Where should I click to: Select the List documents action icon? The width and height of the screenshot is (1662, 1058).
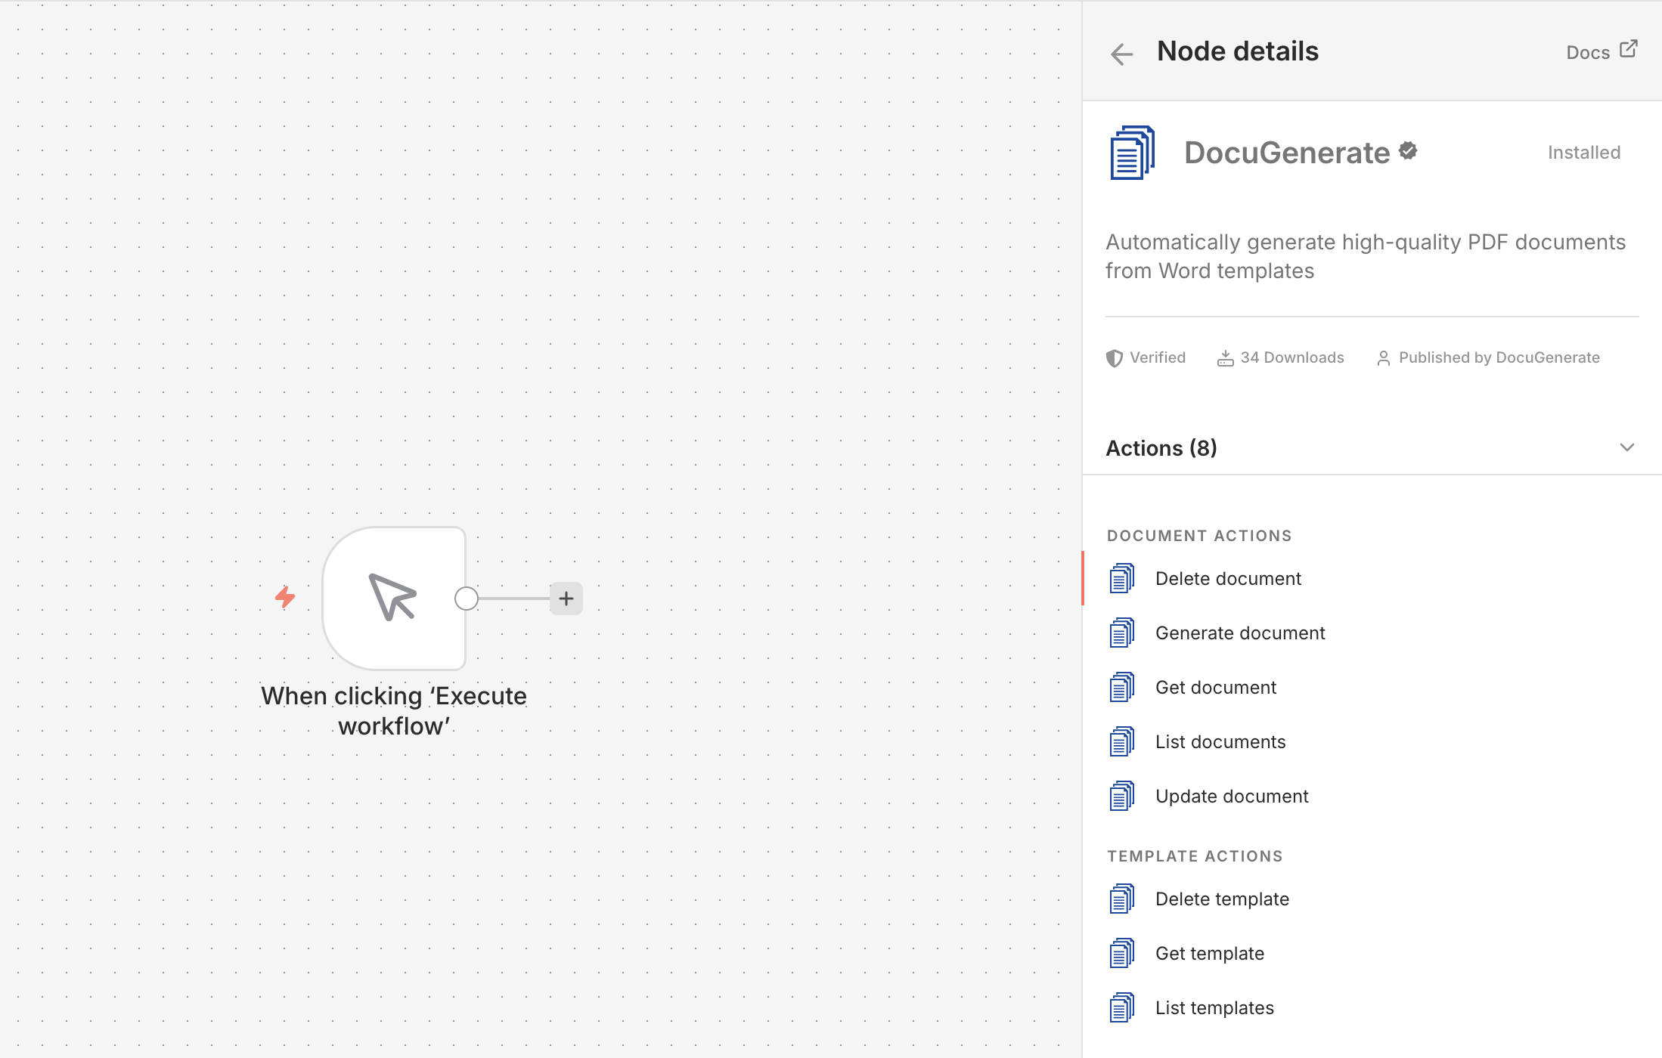point(1122,741)
